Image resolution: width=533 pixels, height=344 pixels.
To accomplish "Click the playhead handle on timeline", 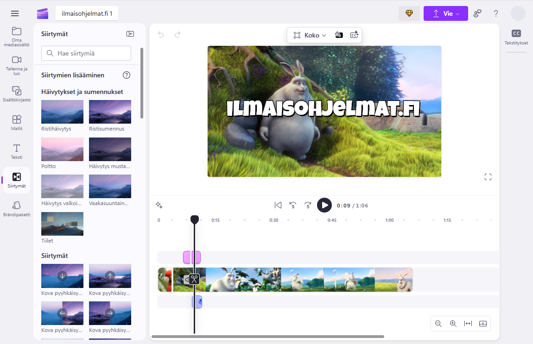I will (x=195, y=220).
